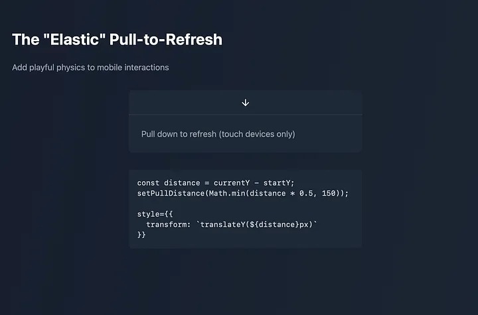Click the down arrow refresh indicator icon
The image size is (478, 315).
[x=246, y=103]
